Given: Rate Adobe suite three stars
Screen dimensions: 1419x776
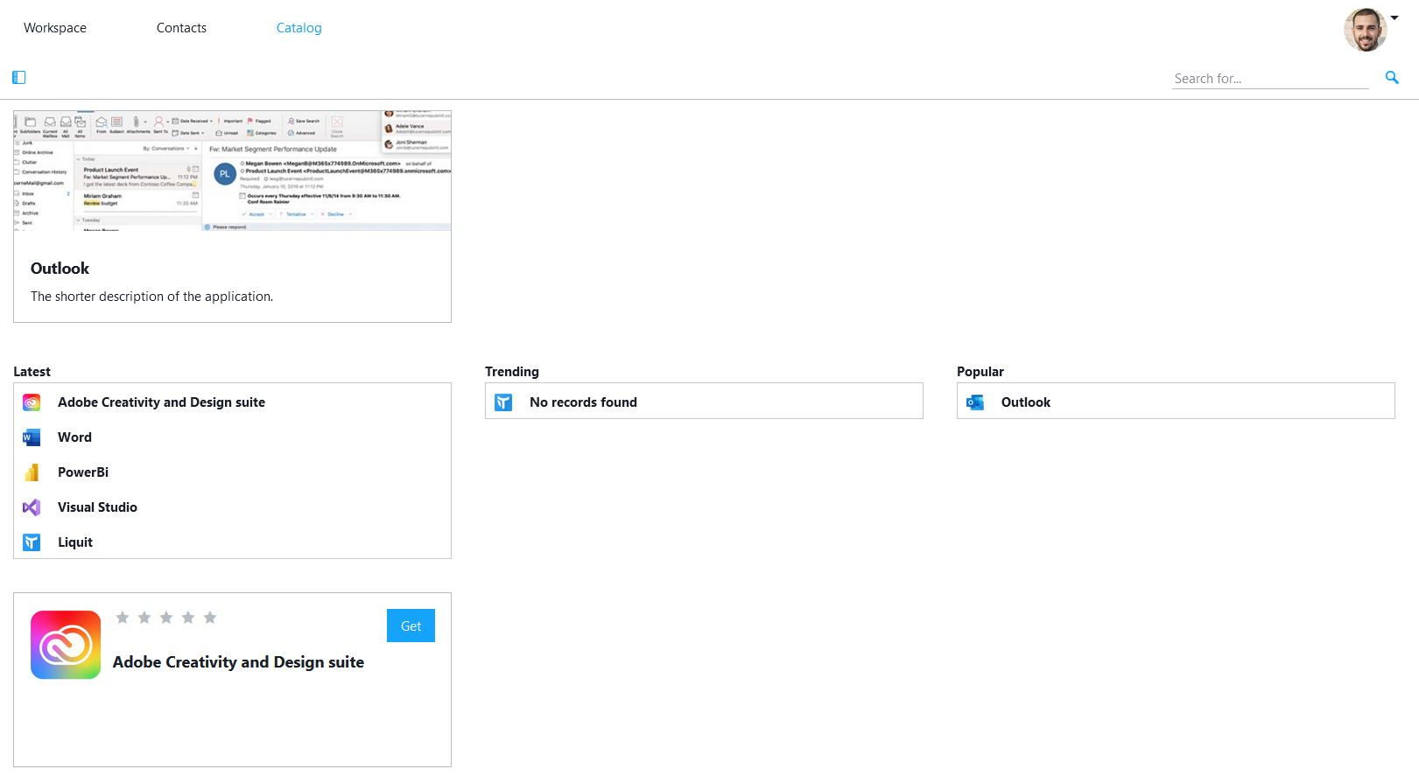Looking at the screenshot, I should pyautogui.click(x=166, y=618).
